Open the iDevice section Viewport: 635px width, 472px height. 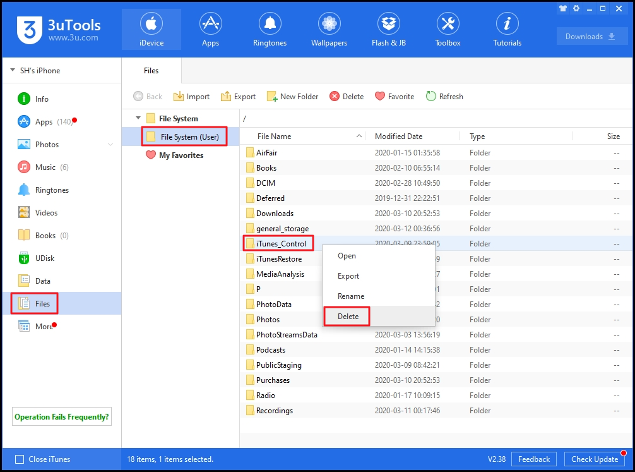click(x=151, y=30)
